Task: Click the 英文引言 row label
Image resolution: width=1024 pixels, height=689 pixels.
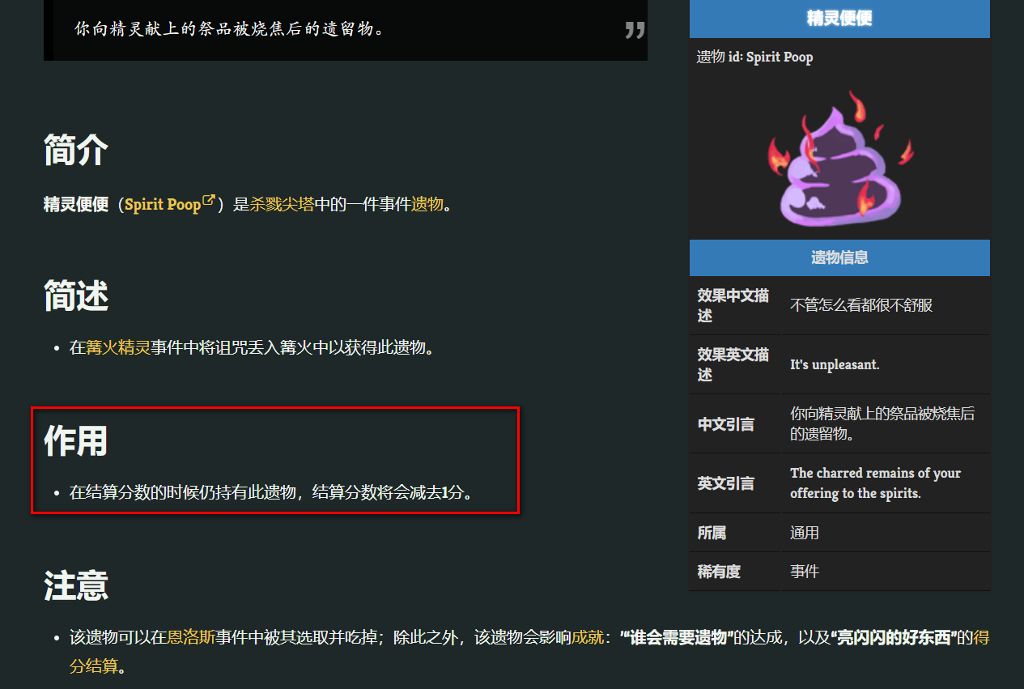Action: [x=726, y=483]
